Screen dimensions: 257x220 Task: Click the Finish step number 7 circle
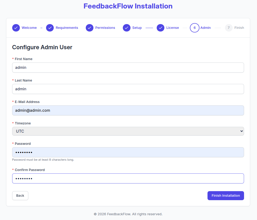229,28
